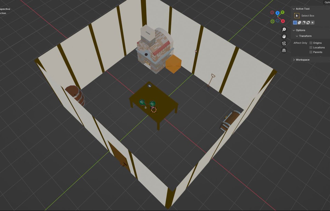Image resolution: width=330 pixels, height=211 pixels.
Task: Choose the Extend Selection mode icon
Action: [x=299, y=23]
